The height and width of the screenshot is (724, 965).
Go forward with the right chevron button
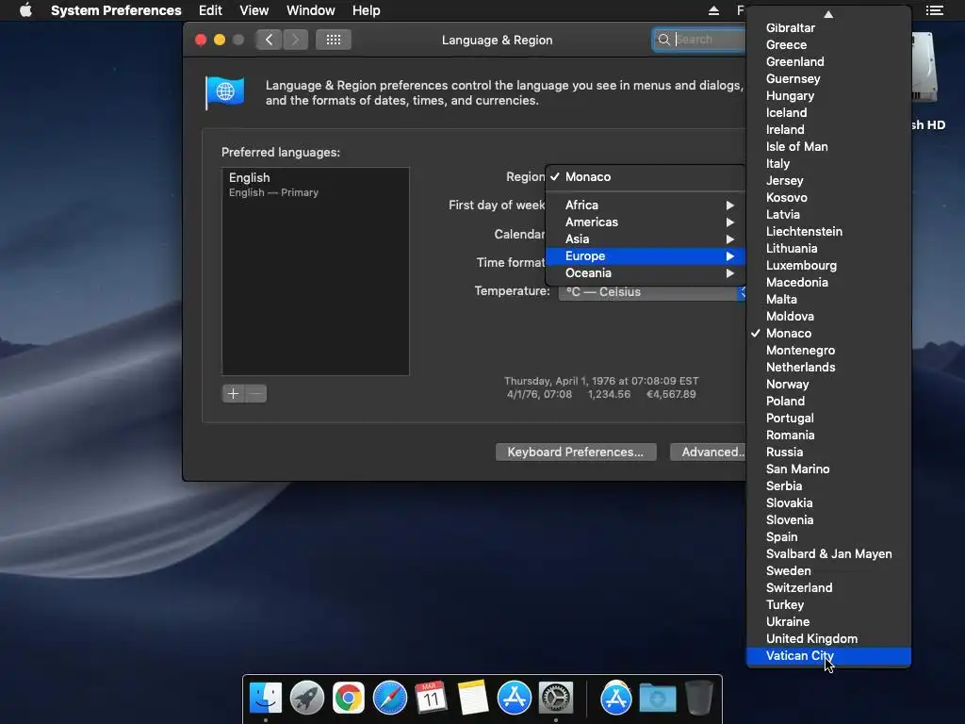pyautogui.click(x=295, y=40)
